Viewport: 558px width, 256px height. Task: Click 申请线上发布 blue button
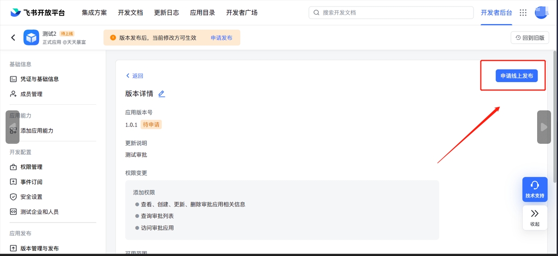(516, 76)
